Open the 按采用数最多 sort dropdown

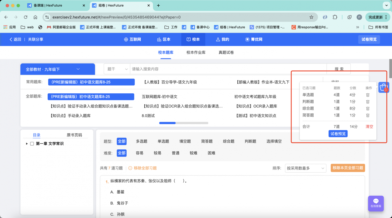point(306,168)
